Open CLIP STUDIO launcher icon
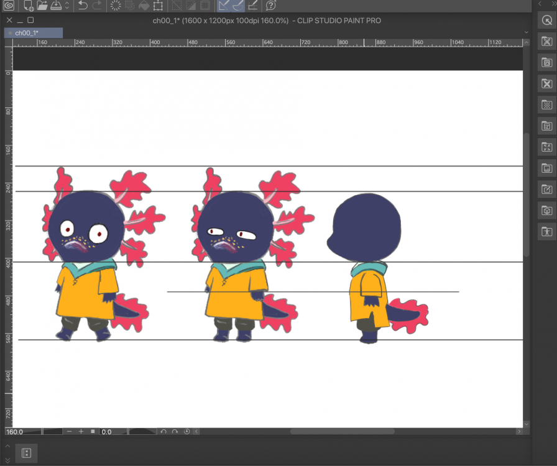This screenshot has height=466, width=557. pyautogui.click(x=9, y=6)
